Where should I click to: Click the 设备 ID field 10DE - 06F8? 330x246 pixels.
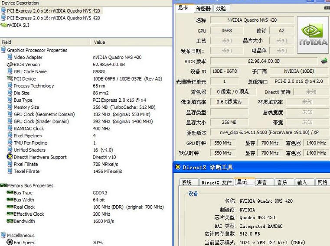click(225, 71)
